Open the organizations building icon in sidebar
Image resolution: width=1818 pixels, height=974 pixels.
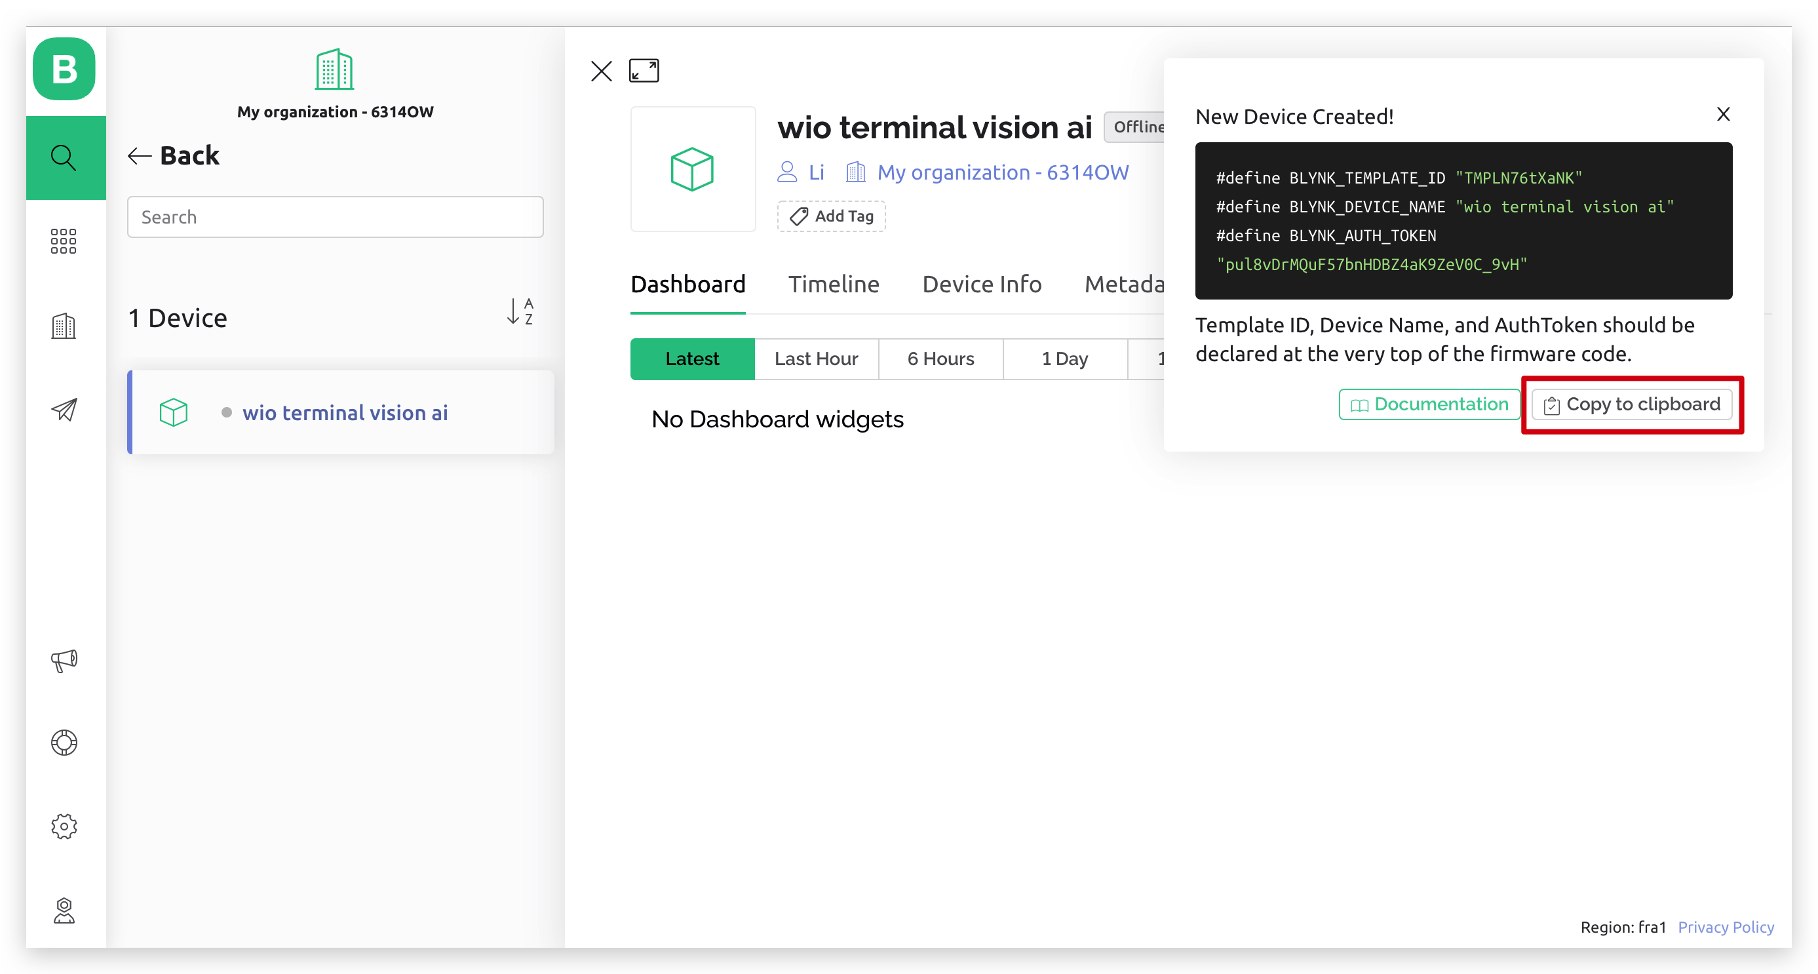click(x=64, y=325)
